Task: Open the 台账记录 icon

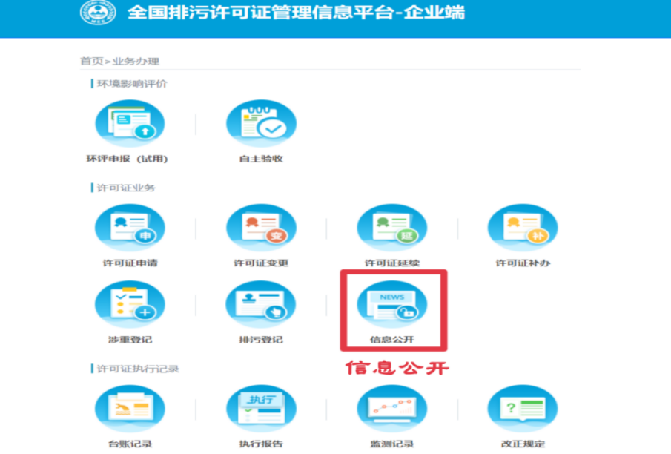Action: tap(130, 409)
